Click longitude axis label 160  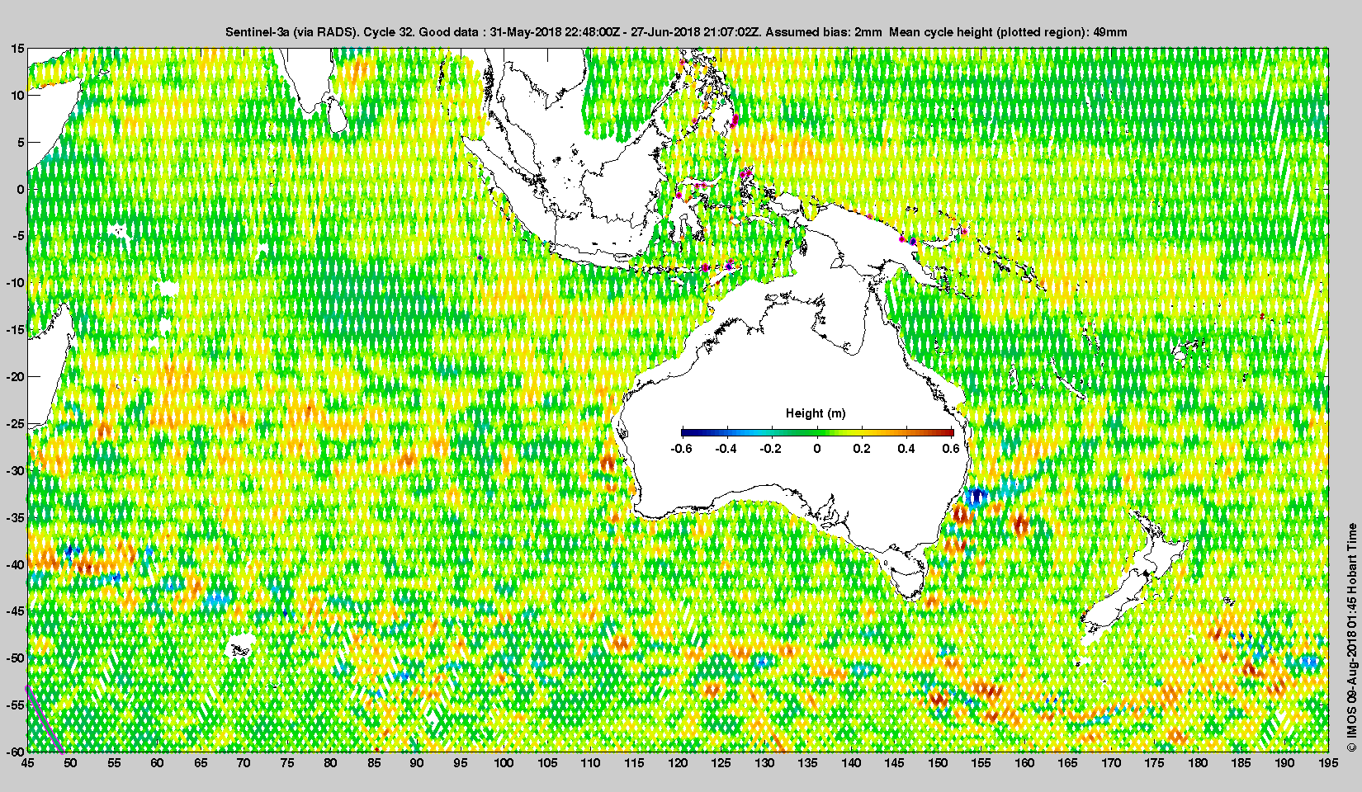pyautogui.click(x=1024, y=763)
